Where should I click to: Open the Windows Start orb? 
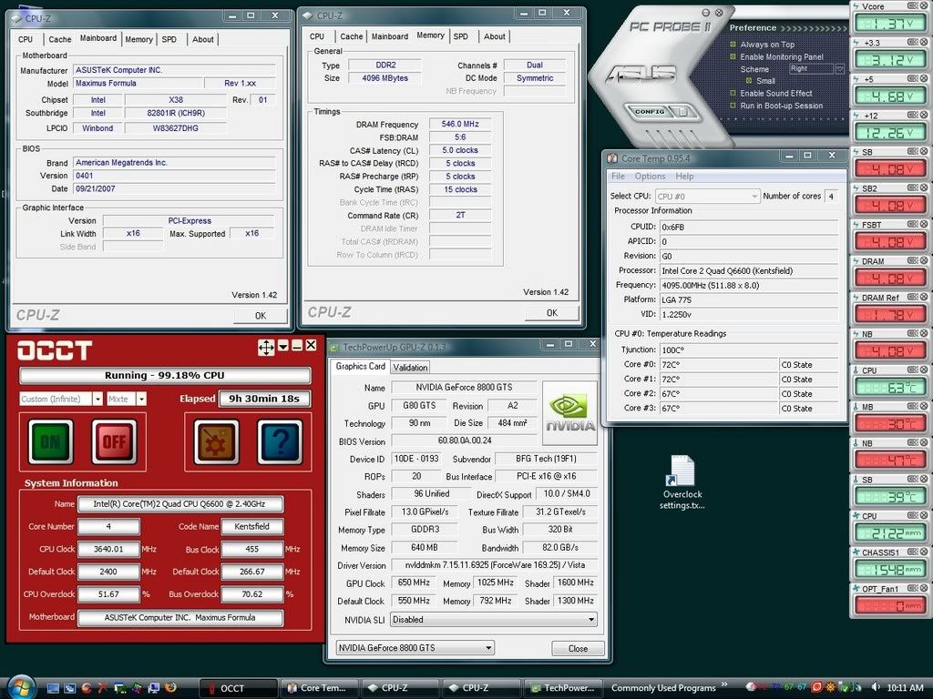tap(22, 688)
